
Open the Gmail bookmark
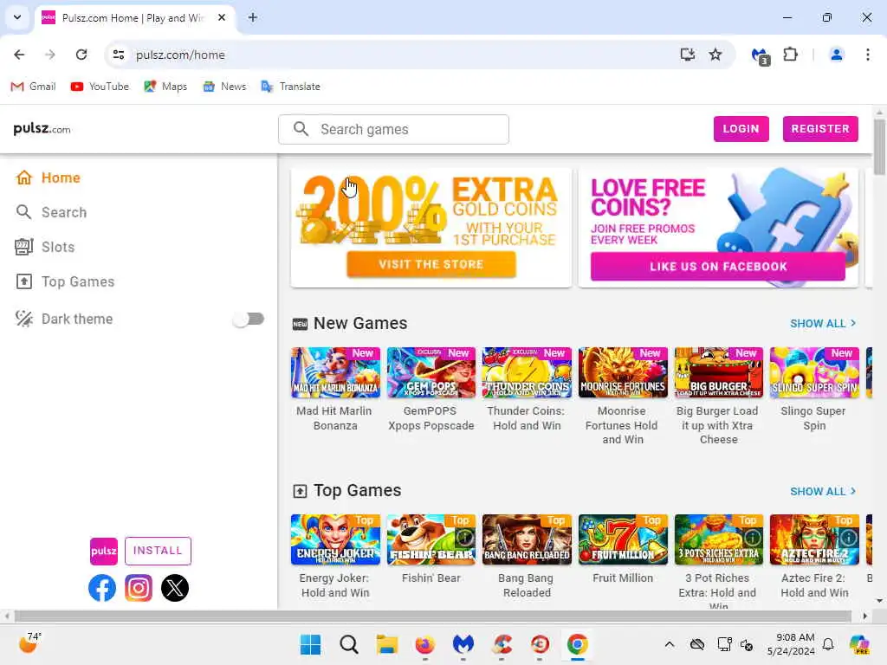[34, 87]
